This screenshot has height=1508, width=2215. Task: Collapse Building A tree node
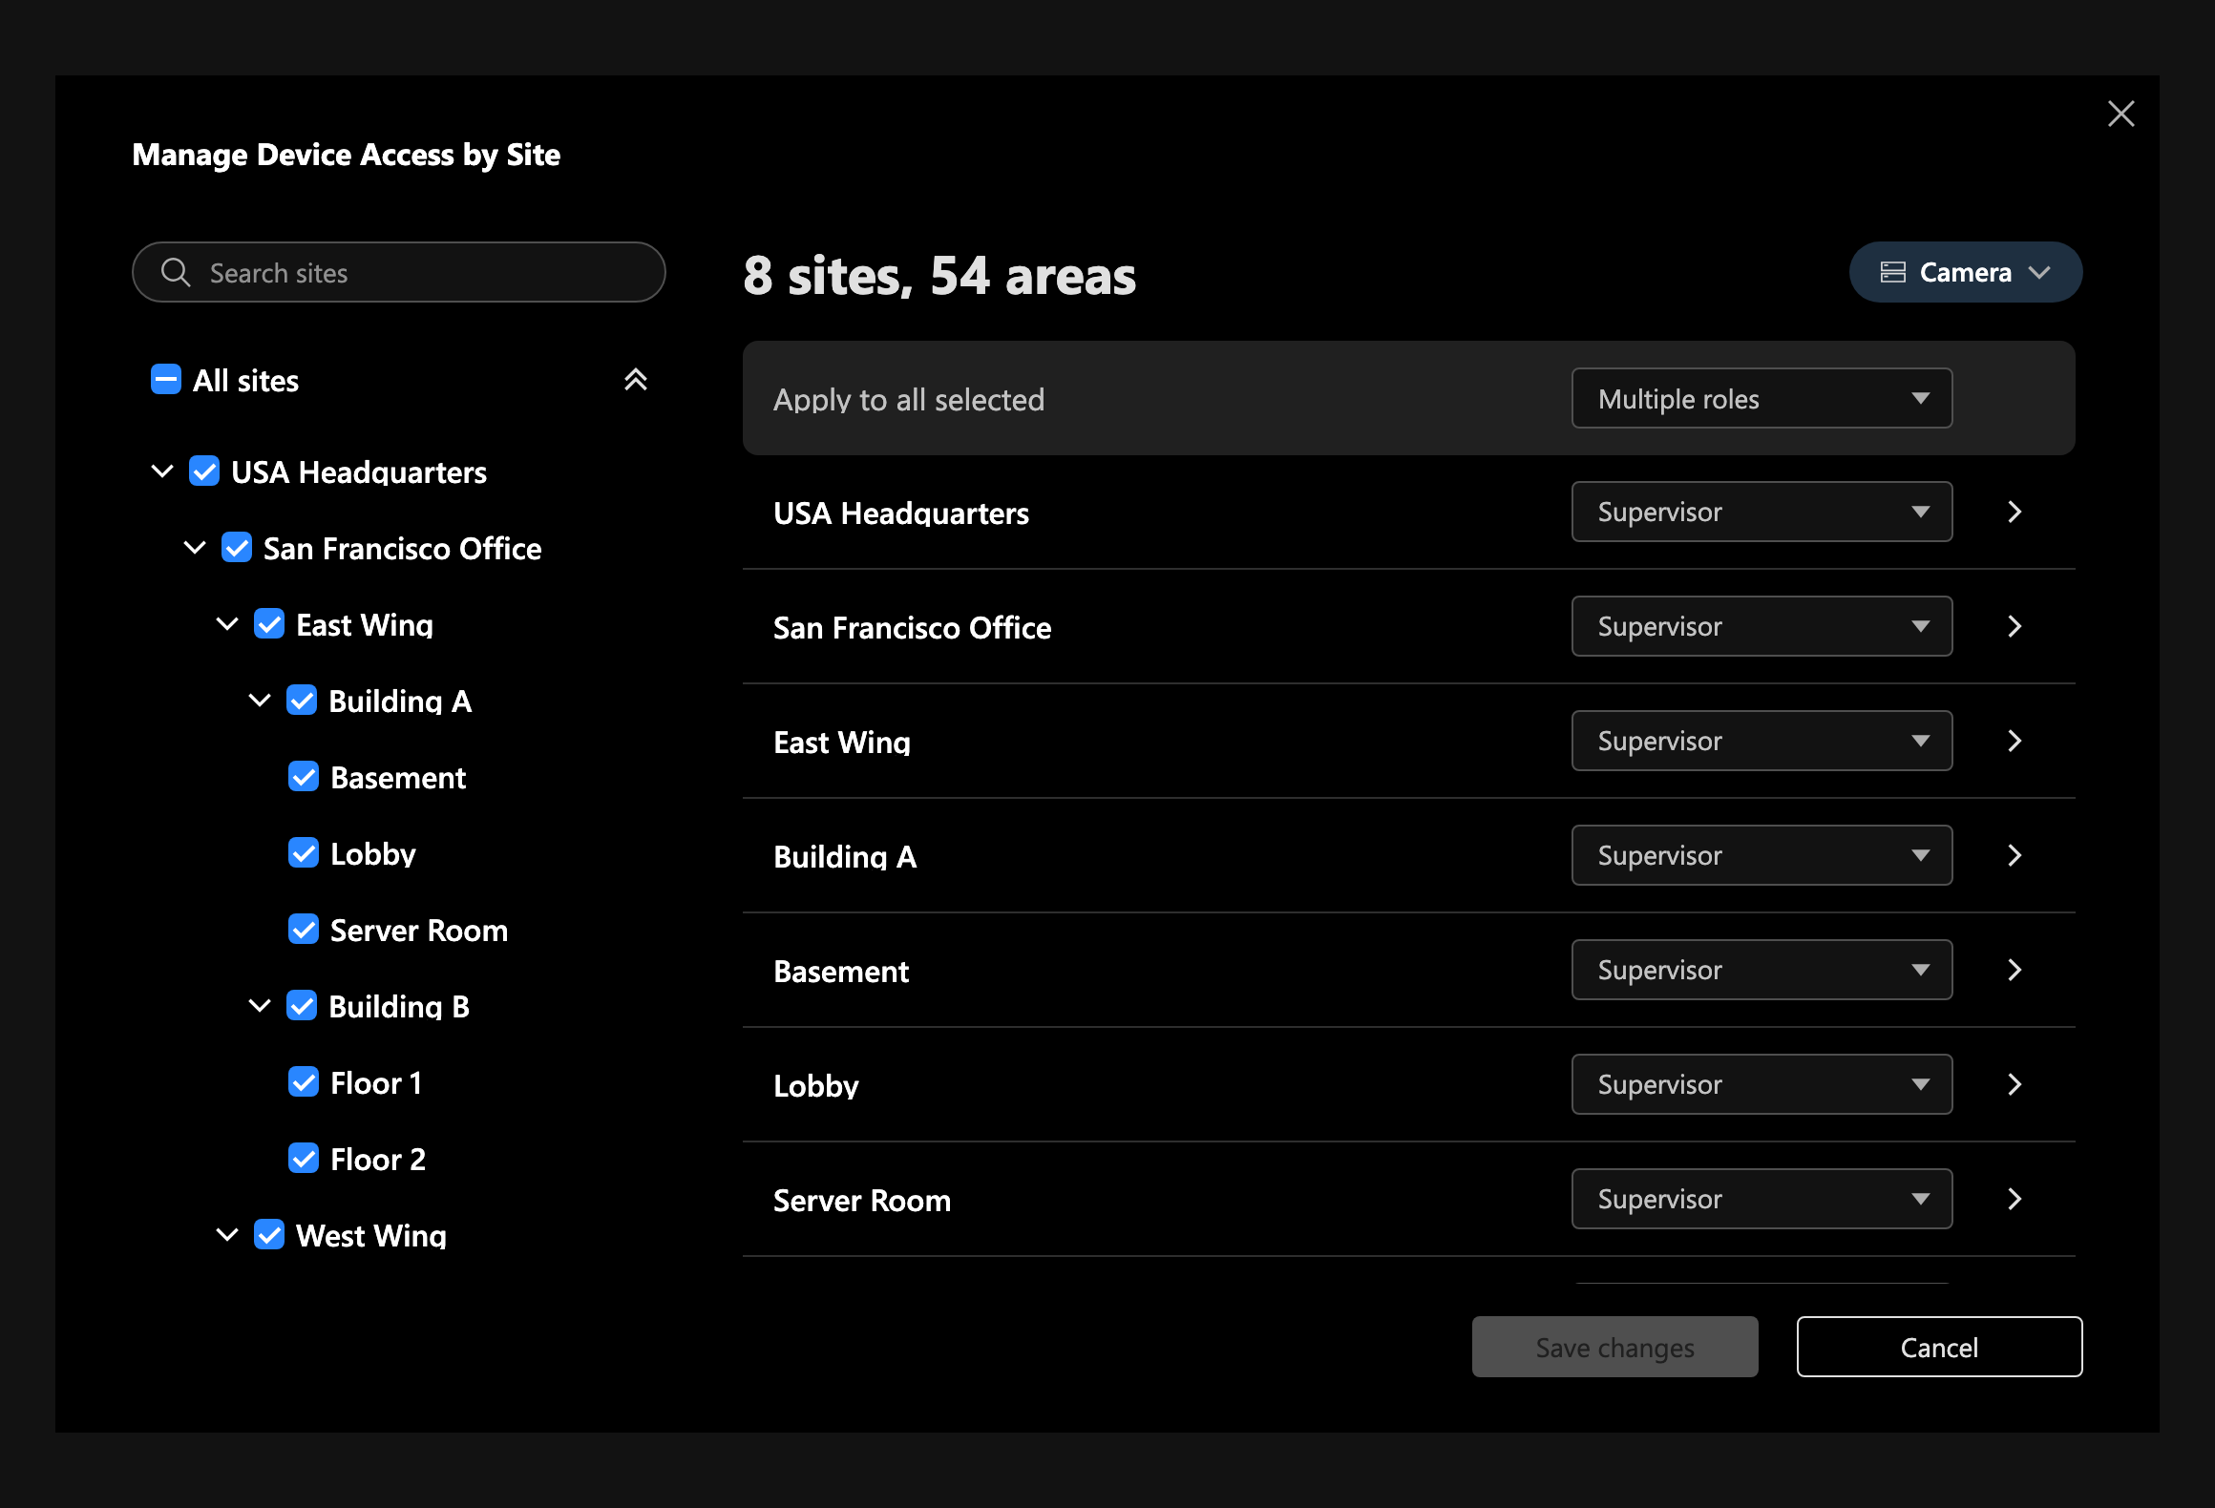pyautogui.click(x=260, y=701)
